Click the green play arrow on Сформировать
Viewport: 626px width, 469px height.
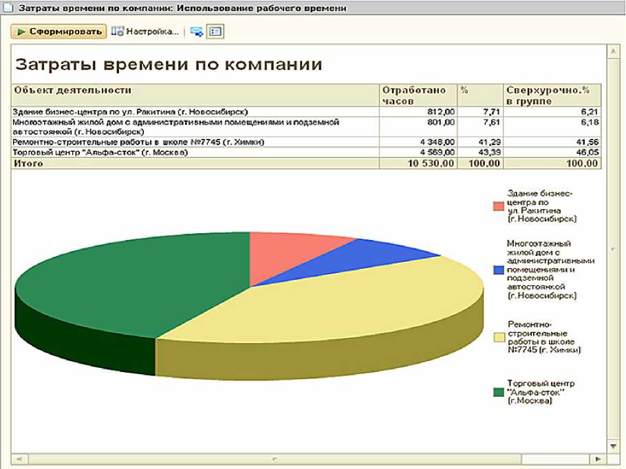tap(21, 32)
